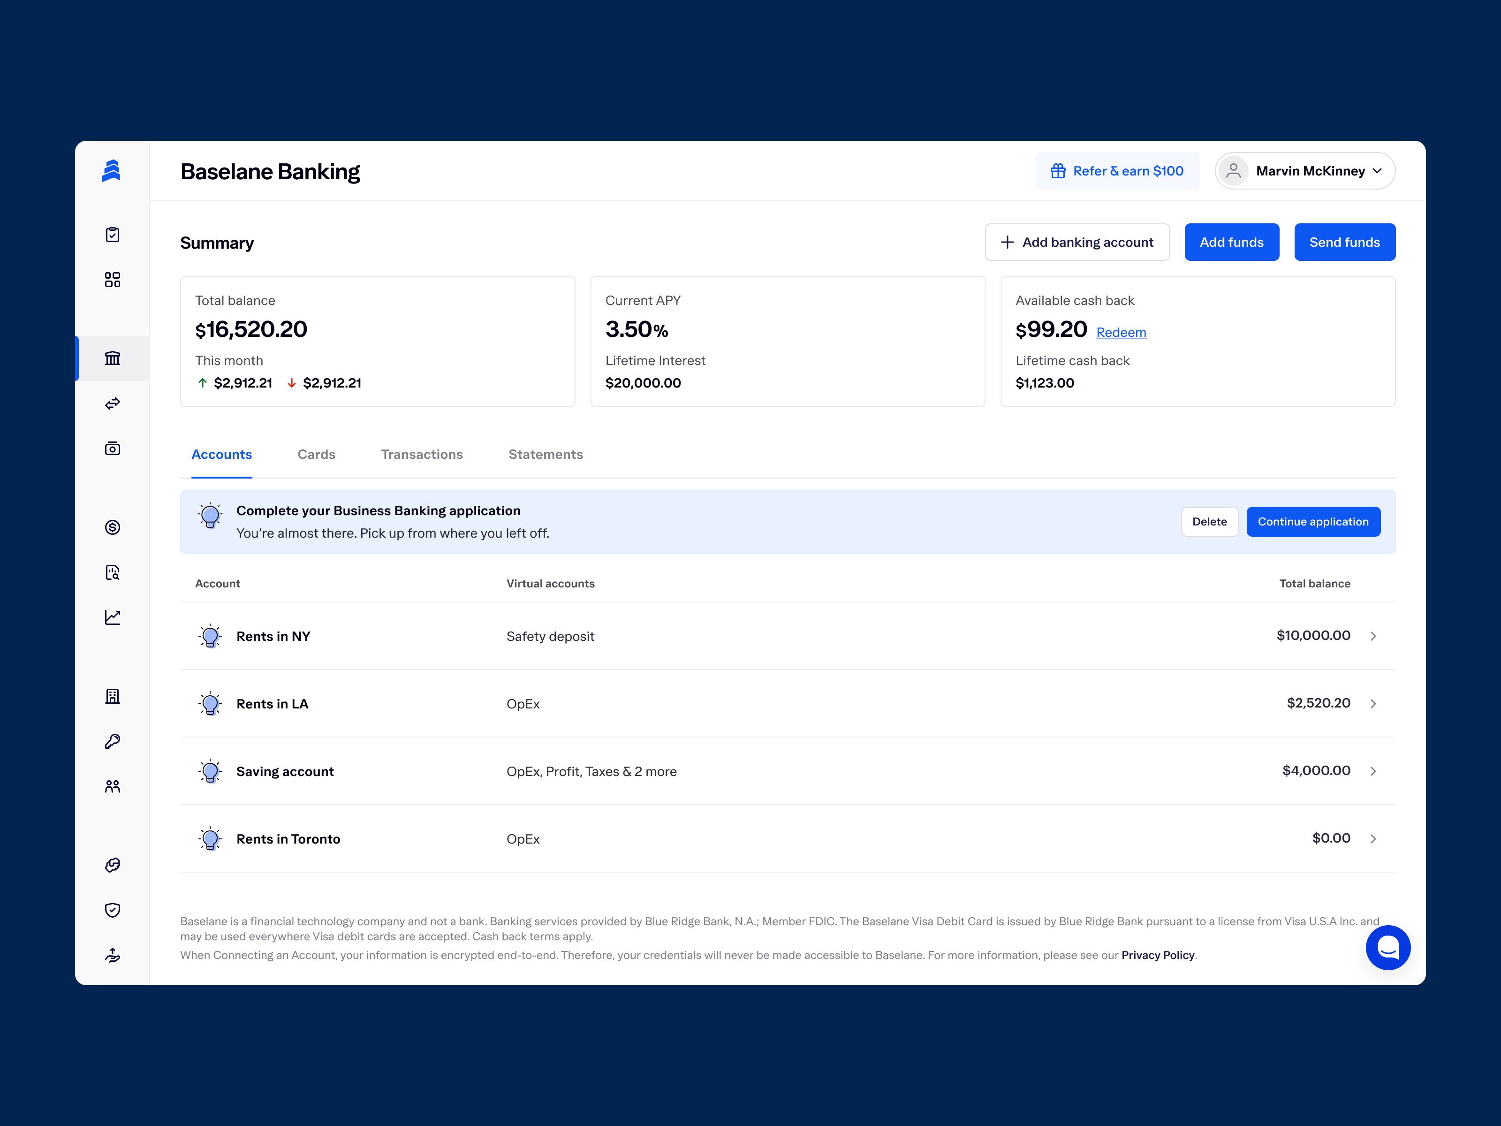Click the user avatar icon

pos(1233,171)
